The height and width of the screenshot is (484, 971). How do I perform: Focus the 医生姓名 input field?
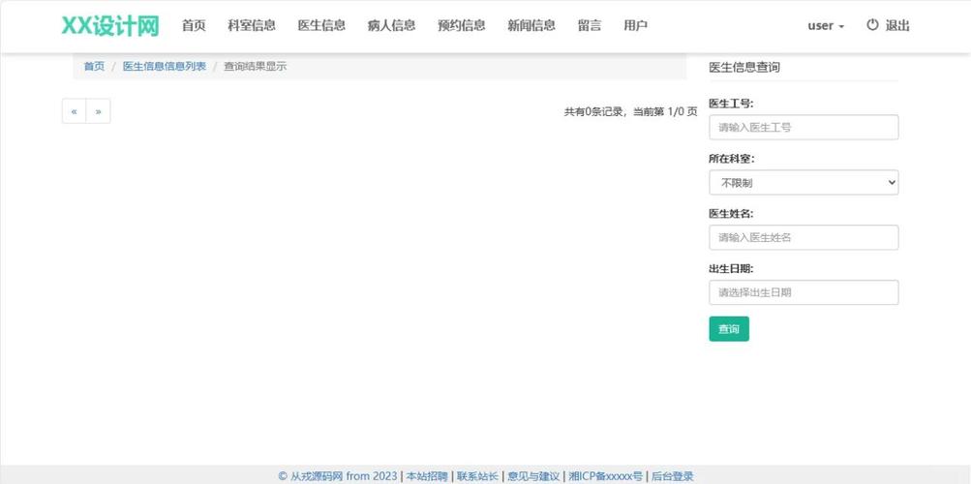(804, 238)
